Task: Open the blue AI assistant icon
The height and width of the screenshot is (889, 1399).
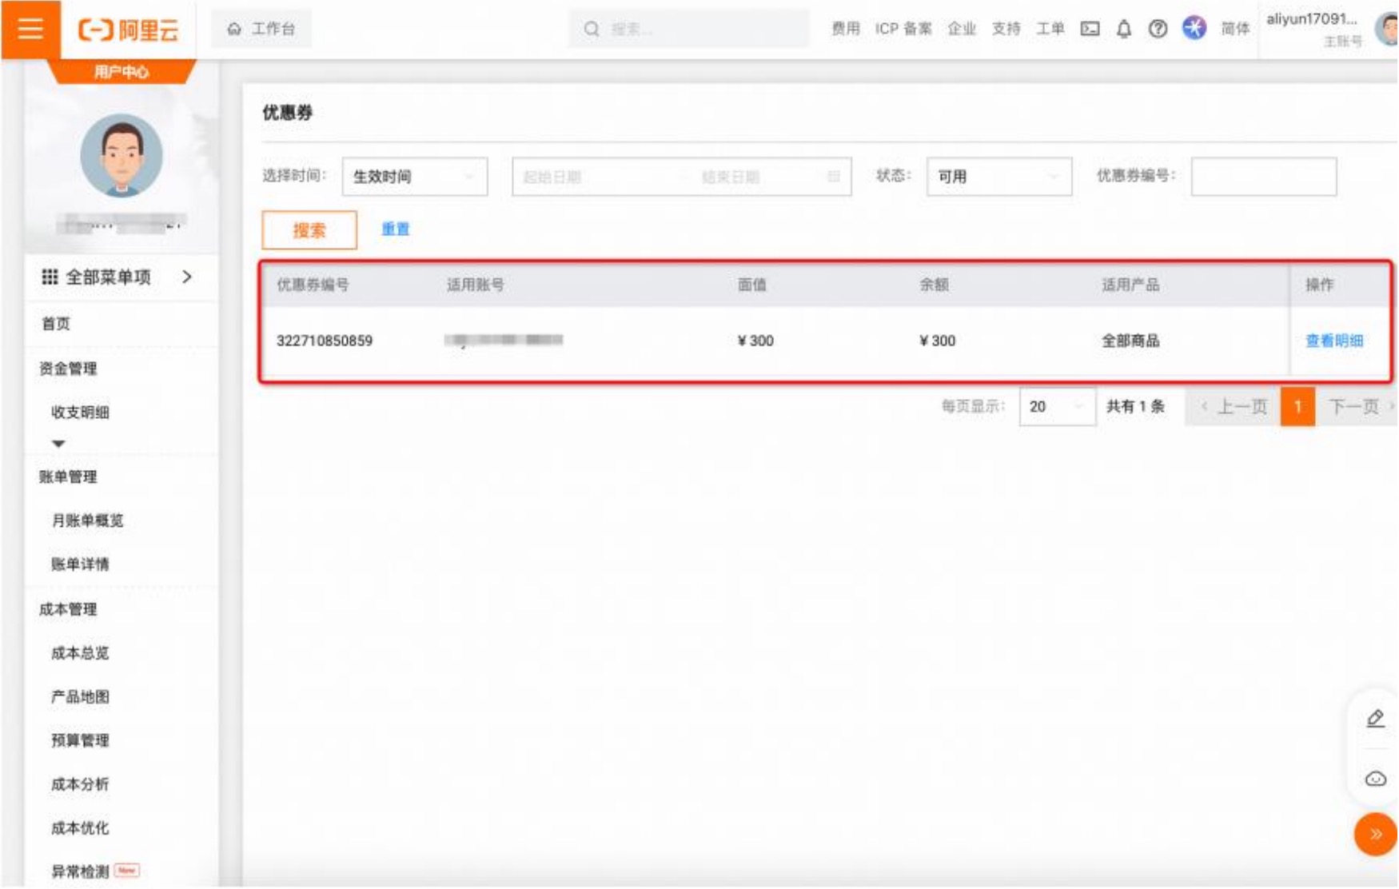Action: (x=1194, y=28)
